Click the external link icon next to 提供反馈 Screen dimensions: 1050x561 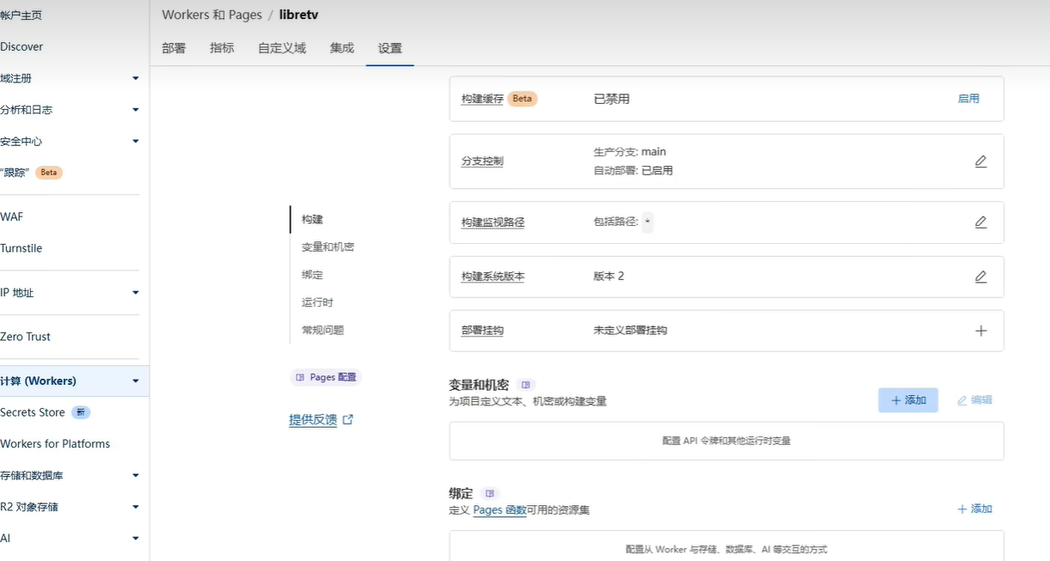(348, 420)
